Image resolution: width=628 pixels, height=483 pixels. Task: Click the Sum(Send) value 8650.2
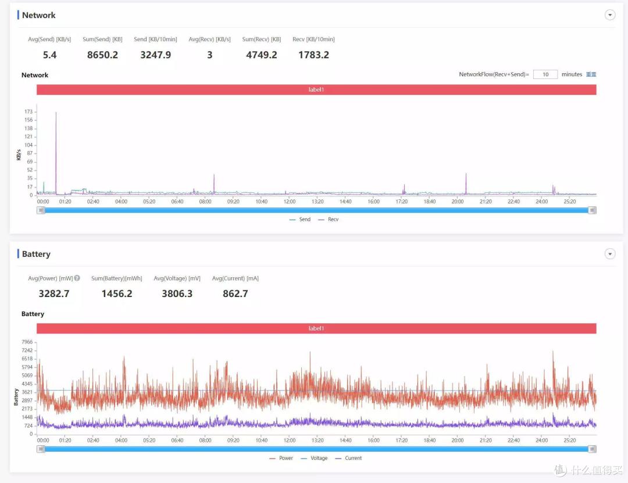(102, 55)
